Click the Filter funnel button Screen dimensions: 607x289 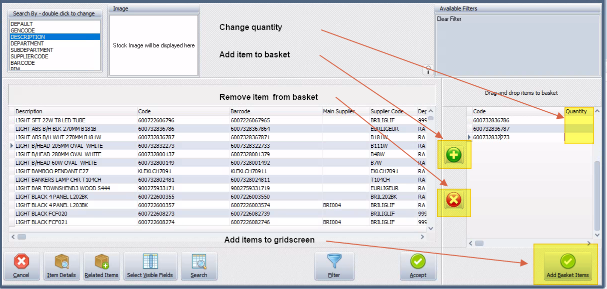click(334, 266)
